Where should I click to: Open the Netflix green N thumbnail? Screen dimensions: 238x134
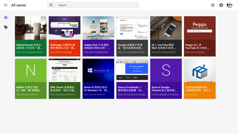pos(30,70)
